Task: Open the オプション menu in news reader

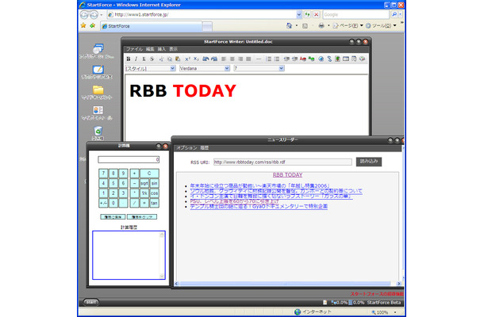Action: click(186, 148)
